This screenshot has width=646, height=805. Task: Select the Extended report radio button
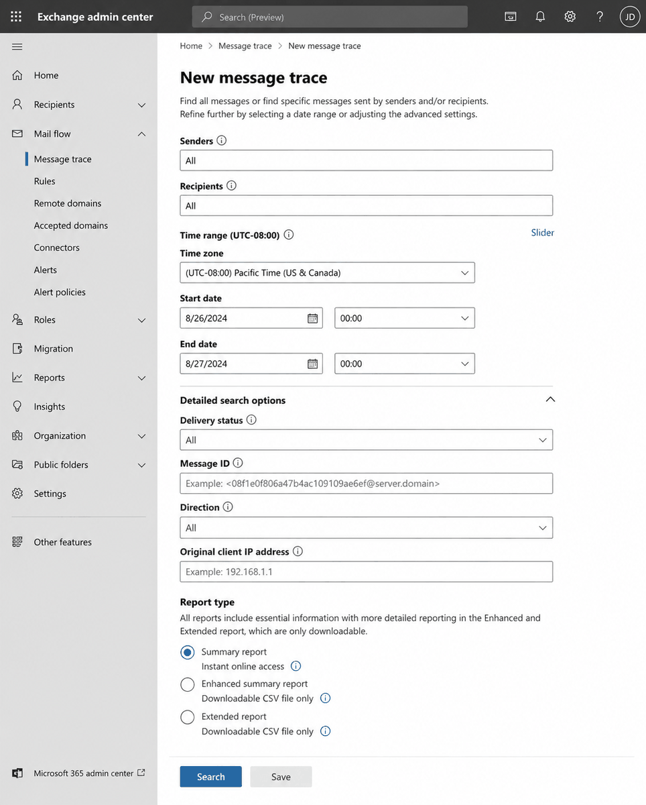[188, 717]
